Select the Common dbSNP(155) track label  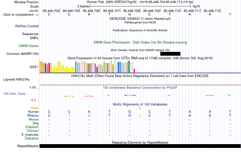click(x=22, y=54)
